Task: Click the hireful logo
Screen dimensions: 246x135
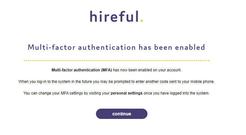Action: point(117,16)
